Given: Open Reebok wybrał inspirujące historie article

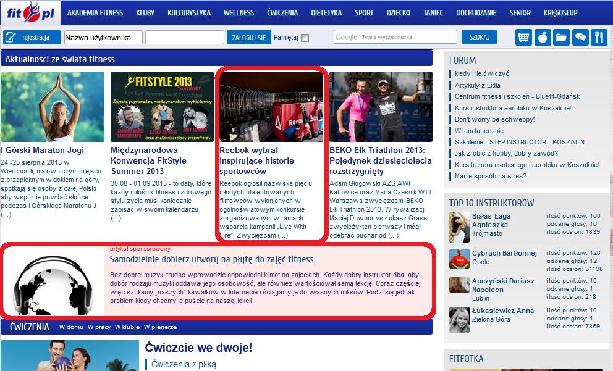Looking at the screenshot, I should tap(256, 160).
